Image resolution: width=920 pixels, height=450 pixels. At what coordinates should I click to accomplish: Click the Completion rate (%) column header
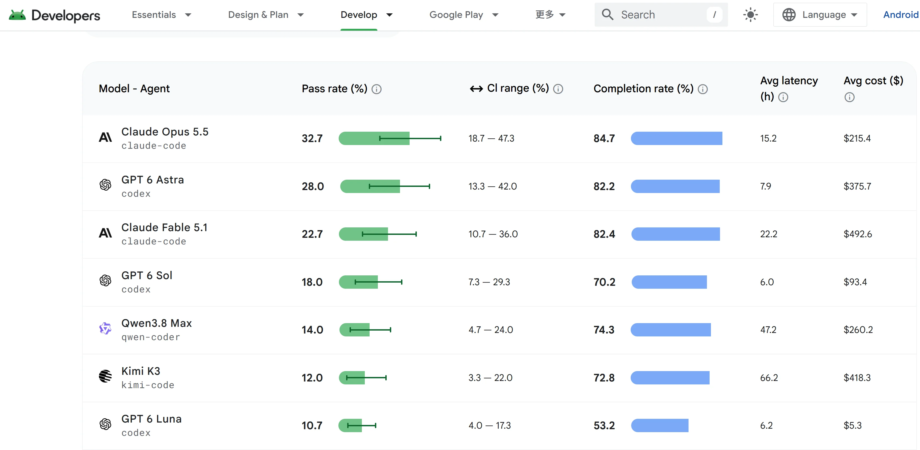tap(643, 89)
